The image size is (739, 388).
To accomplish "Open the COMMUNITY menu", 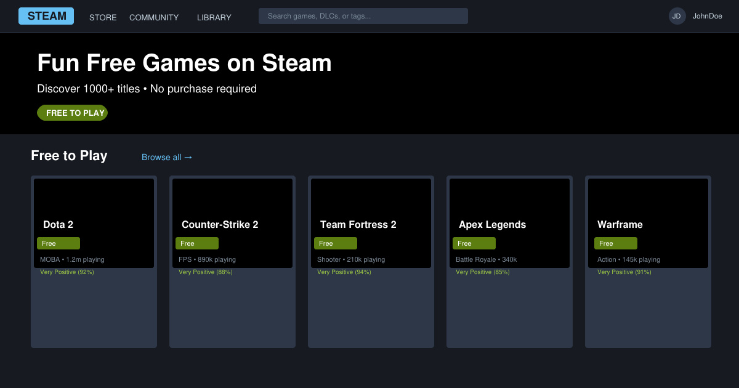I will [154, 17].
